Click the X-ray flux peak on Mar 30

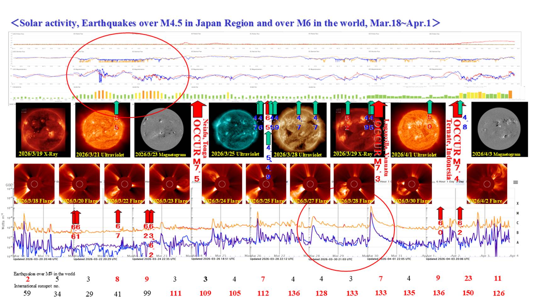pyautogui.click(x=371, y=207)
